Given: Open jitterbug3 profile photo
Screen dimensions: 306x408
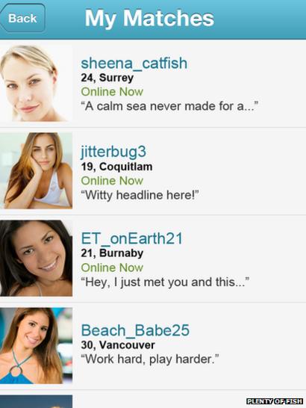Looking at the screenshot, I should pyautogui.click(x=36, y=170).
